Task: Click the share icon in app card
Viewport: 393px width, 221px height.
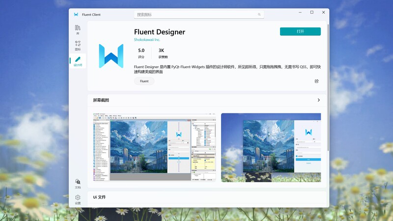Action: 316,81
